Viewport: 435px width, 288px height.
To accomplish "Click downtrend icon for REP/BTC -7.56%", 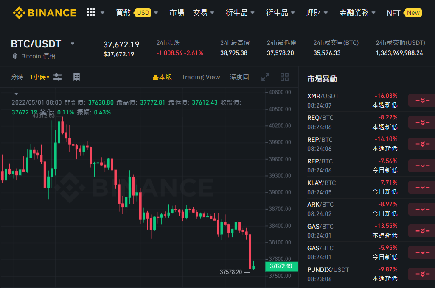I will click(422, 166).
